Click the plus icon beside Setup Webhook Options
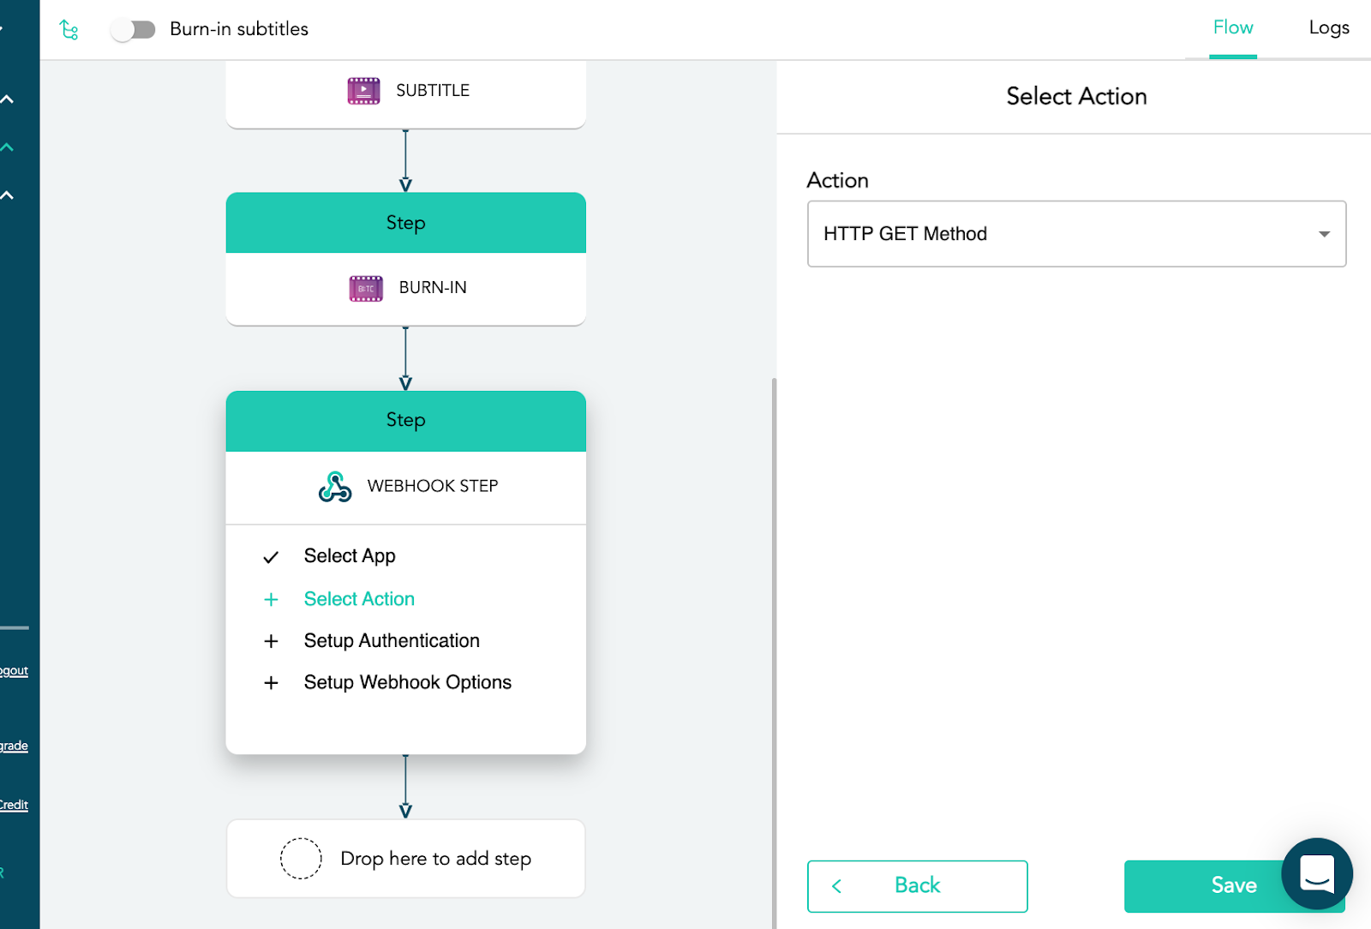Viewport: 1371px width, 929px height. pos(271,683)
